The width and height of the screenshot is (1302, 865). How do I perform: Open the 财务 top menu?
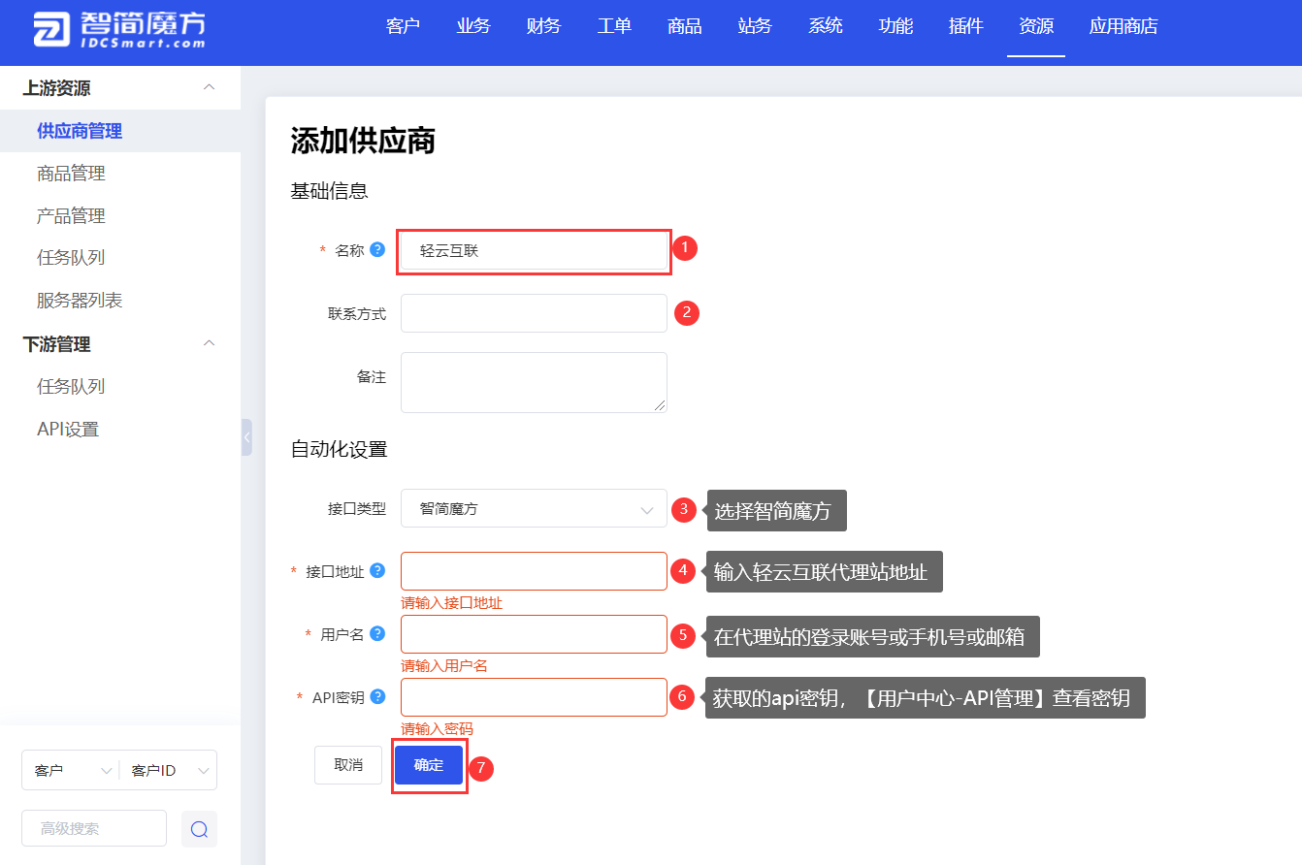coord(543,26)
